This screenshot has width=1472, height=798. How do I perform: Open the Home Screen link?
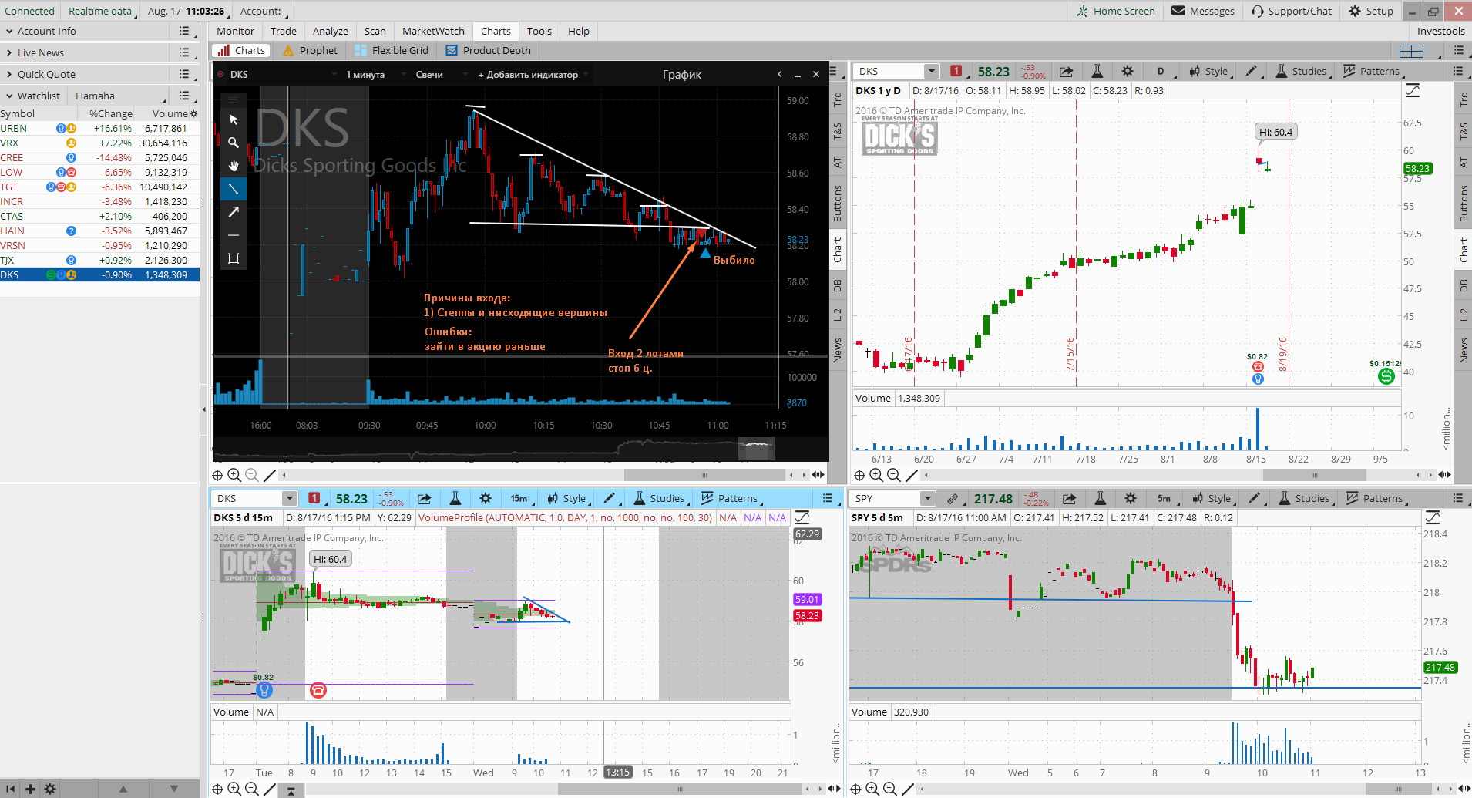coord(1116,11)
